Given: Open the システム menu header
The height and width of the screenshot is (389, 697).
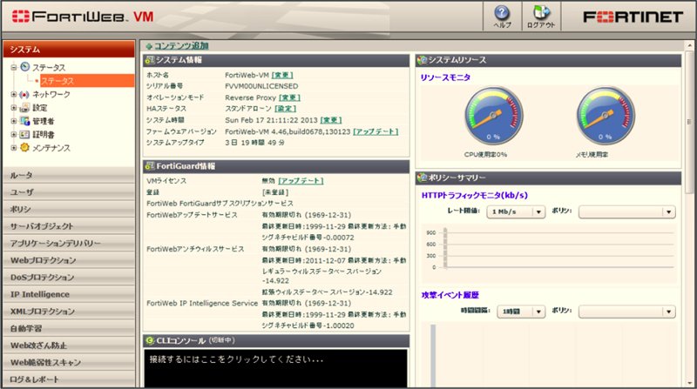Looking at the screenshot, I should pyautogui.click(x=69, y=49).
